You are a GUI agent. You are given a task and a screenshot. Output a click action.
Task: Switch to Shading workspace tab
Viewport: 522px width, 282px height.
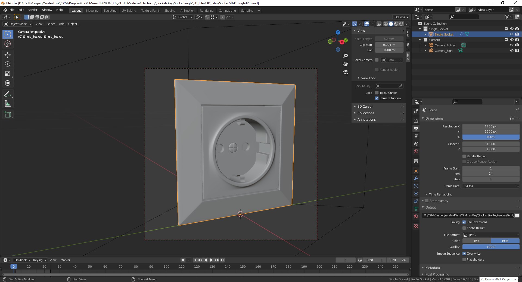(170, 11)
